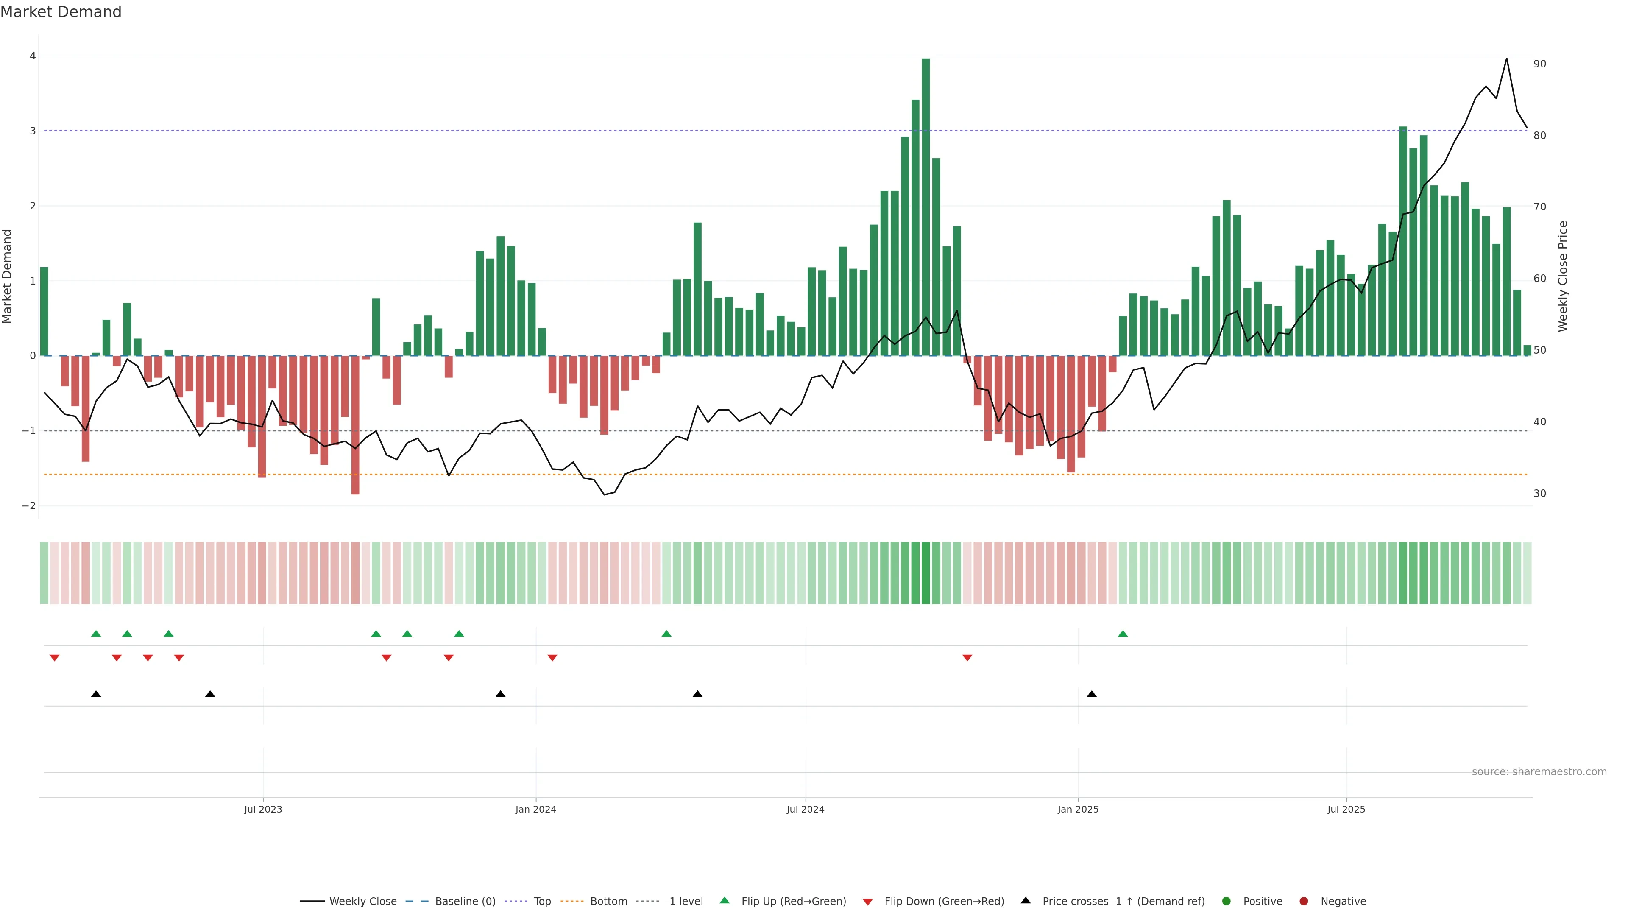1628x916 pixels.
Task: Click Flip Up green triangle legend icon
Action: (x=725, y=900)
